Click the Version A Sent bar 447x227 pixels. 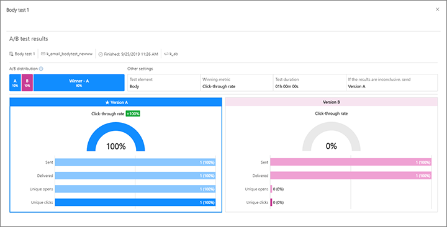(135, 162)
